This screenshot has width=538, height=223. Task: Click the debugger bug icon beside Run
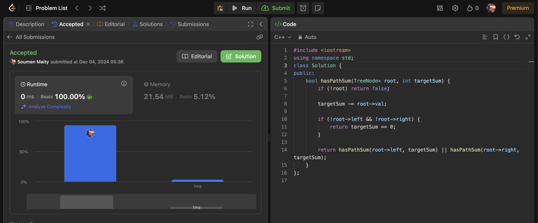[x=220, y=8]
